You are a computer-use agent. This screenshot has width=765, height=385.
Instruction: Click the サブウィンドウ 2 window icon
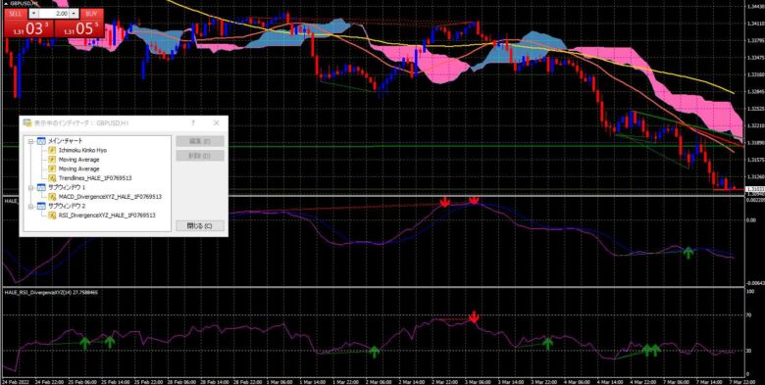pos(42,206)
